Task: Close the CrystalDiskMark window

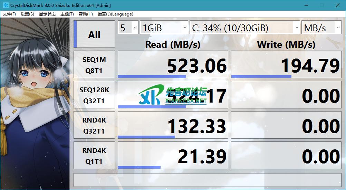Action: (338, 6)
